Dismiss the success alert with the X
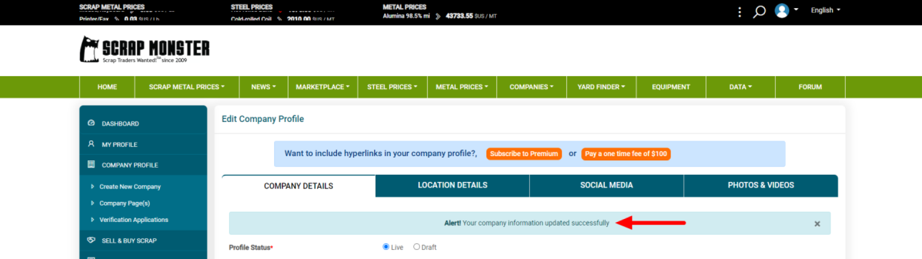Viewport: 922px width, 259px height. [x=817, y=224]
